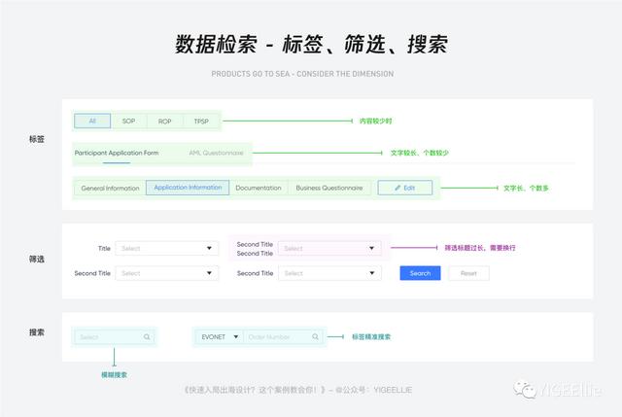The image size is (622, 417).
Task: Select the General Information tab
Action: (x=110, y=188)
